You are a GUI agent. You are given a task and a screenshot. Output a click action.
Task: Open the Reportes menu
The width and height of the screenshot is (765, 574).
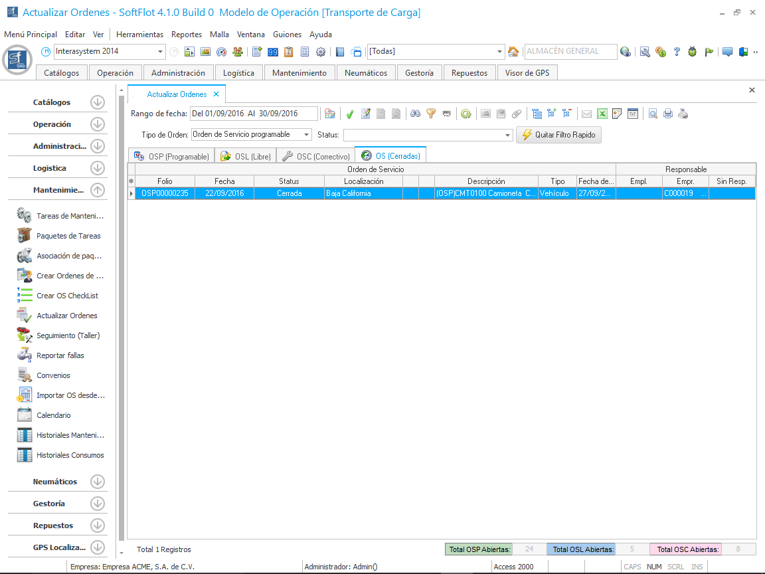click(186, 35)
